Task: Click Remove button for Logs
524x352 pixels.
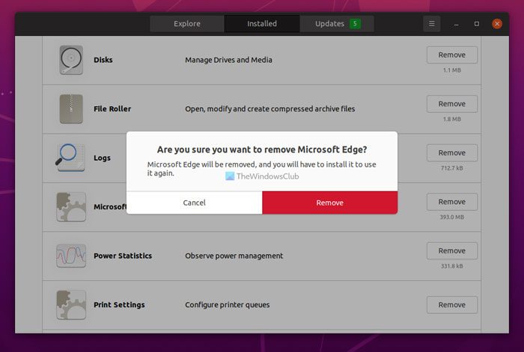Action: click(x=451, y=152)
